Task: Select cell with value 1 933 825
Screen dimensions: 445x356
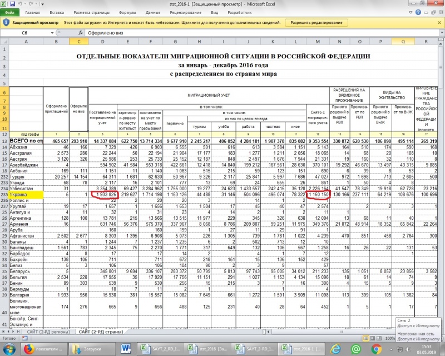Action: pyautogui.click(x=102, y=195)
